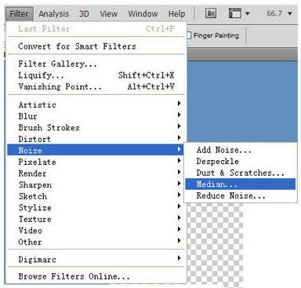The width and height of the screenshot is (301, 288).
Task: Click the arrow beside Digimarc
Action: (x=180, y=258)
